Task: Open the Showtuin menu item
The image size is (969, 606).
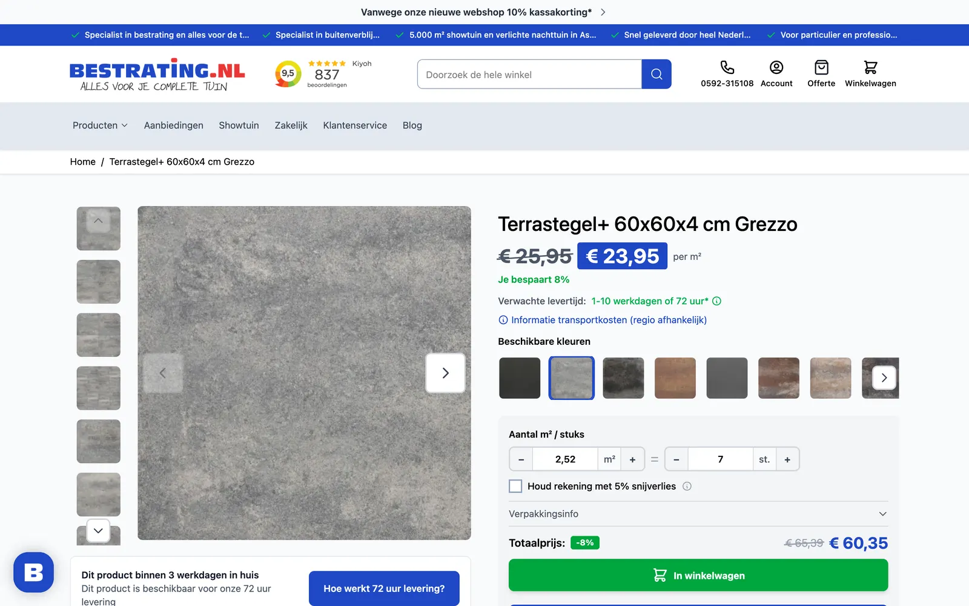Action: 239,125
